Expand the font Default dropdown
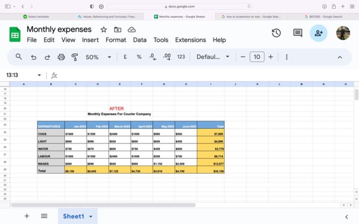Image resolution: width=359 pixels, height=224 pixels. (213, 57)
